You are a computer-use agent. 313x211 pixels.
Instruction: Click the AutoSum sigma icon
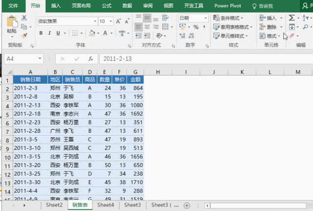[x=291, y=18]
